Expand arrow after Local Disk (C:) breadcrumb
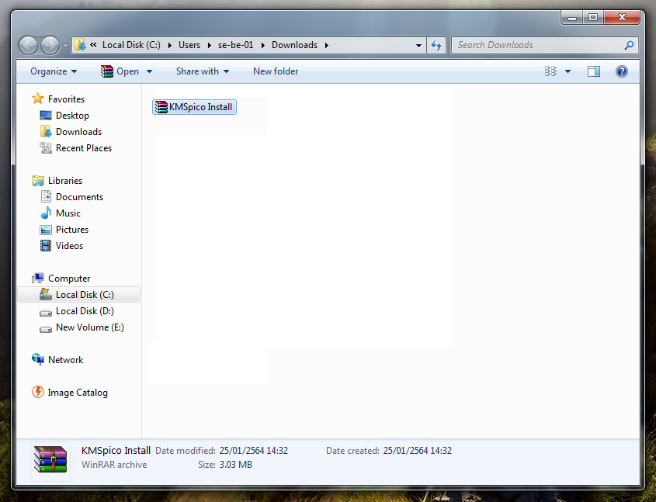The image size is (656, 502). click(x=169, y=45)
